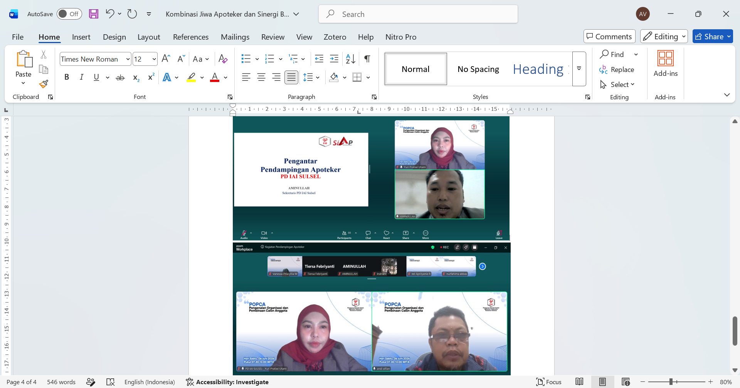Open the File menu
Screen dimensions: 740x388
coord(18,37)
